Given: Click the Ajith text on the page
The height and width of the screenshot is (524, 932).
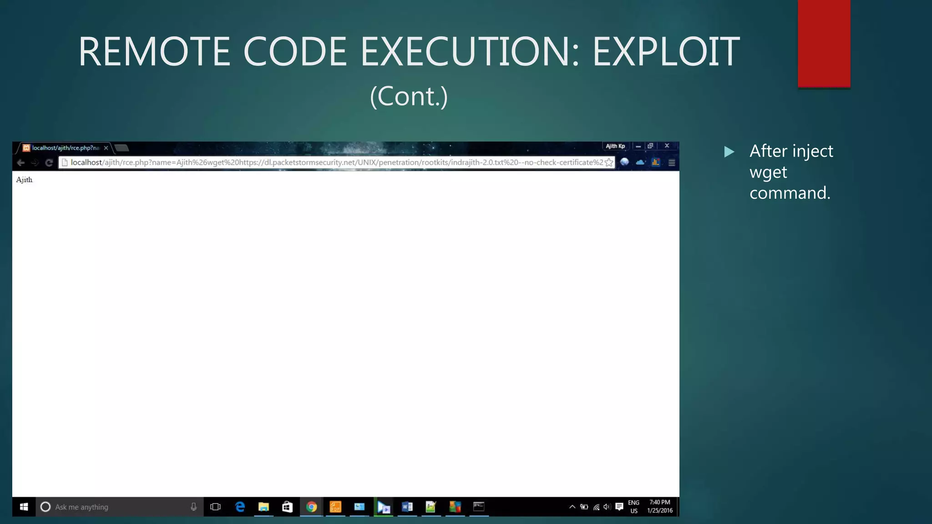Looking at the screenshot, I should coord(24,180).
